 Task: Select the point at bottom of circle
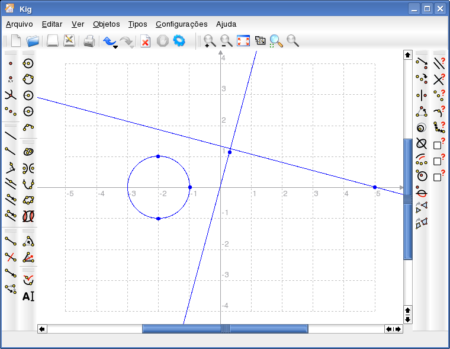[x=159, y=219]
